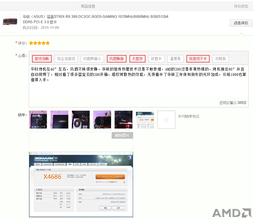Add another photo with the plus box
Screen dimensions: 253x219
166,120
